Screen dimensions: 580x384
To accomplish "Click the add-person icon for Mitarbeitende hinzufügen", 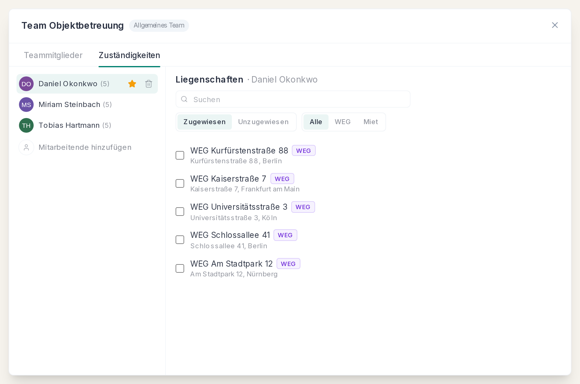I will [x=26, y=147].
